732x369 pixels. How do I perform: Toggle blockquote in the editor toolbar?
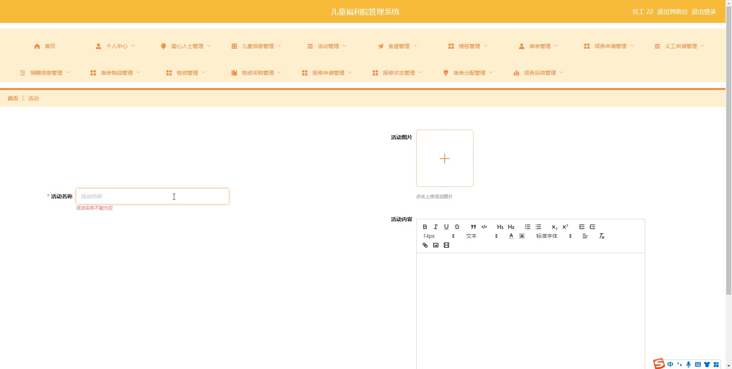click(x=474, y=227)
